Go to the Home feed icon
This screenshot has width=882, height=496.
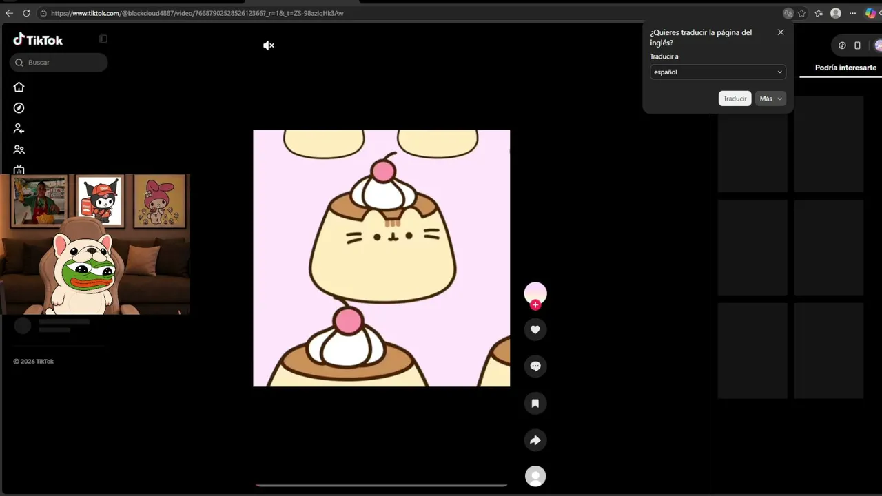19,87
